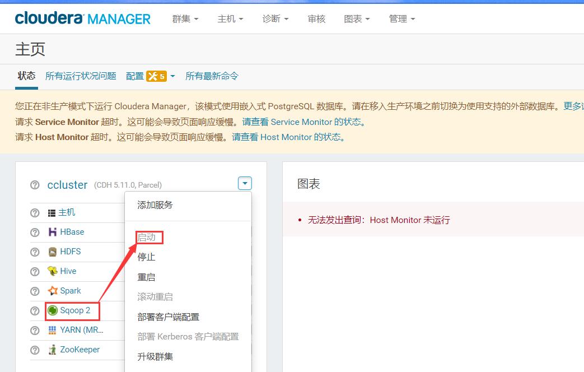Toggle the ccluster actions dropdown arrow
Screen dimensions: 584x372
tap(245, 183)
